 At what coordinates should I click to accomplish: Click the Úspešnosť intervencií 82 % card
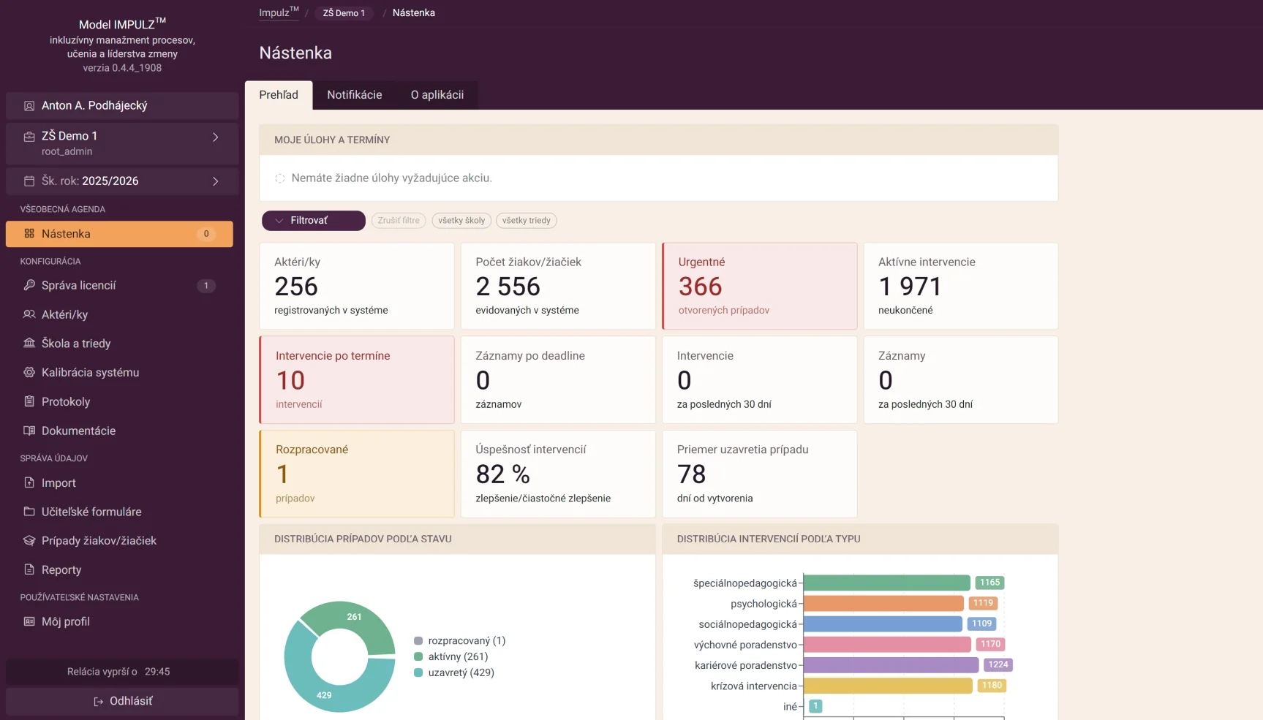click(x=558, y=474)
